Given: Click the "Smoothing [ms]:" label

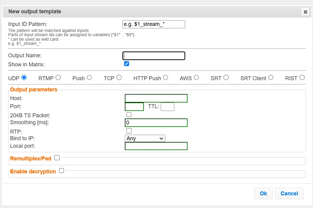Looking at the screenshot, I should [29, 122].
